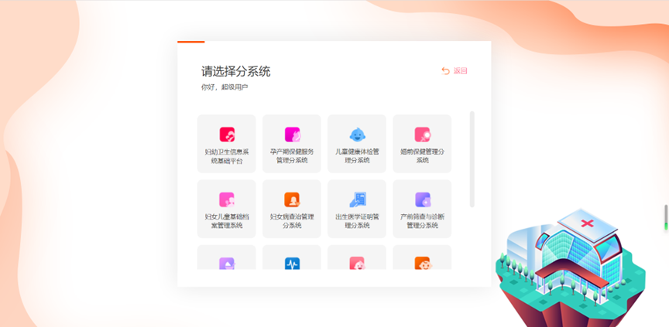Open orange face icon tile in bottom row
The height and width of the screenshot is (327, 669).
tap(422, 262)
